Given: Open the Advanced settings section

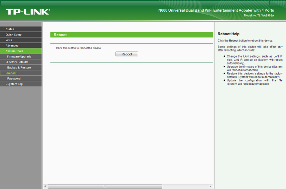Looking at the screenshot, I should tap(12, 46).
